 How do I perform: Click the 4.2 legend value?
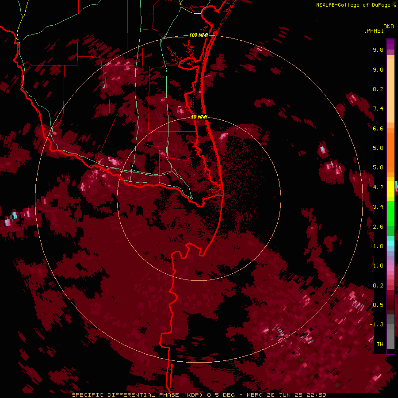[x=378, y=188]
